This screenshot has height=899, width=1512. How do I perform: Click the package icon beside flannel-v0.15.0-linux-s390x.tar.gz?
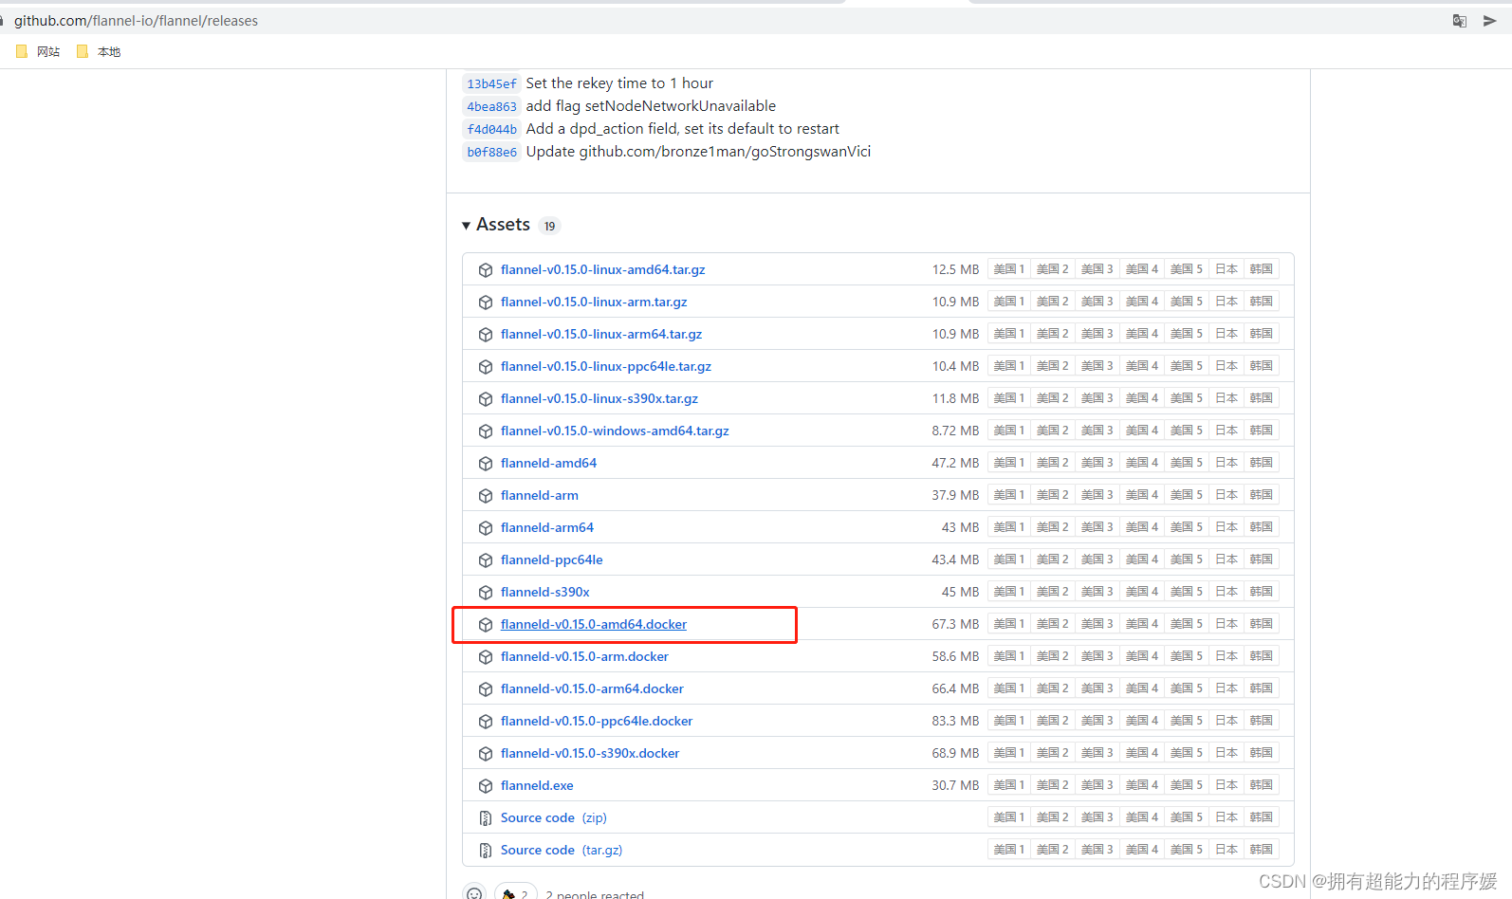pyautogui.click(x=486, y=399)
